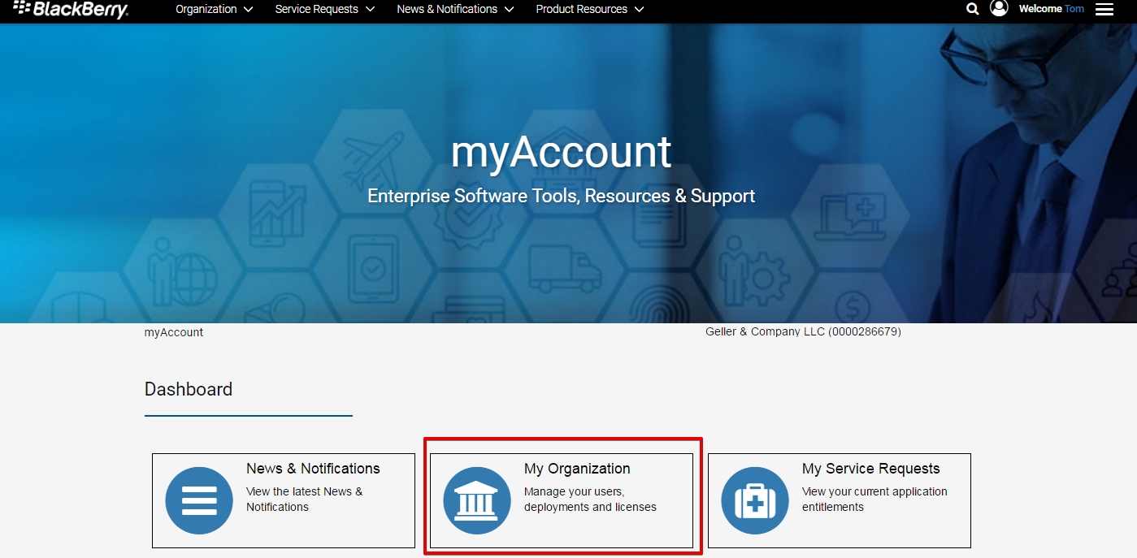Click the Dashboard heading
The width and height of the screenshot is (1137, 558).
pos(189,389)
